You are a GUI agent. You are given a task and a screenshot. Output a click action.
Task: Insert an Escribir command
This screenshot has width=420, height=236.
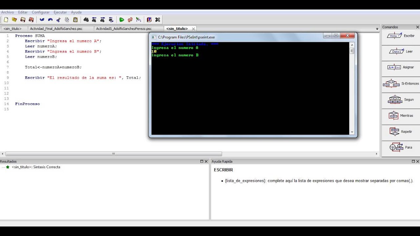pos(401,36)
